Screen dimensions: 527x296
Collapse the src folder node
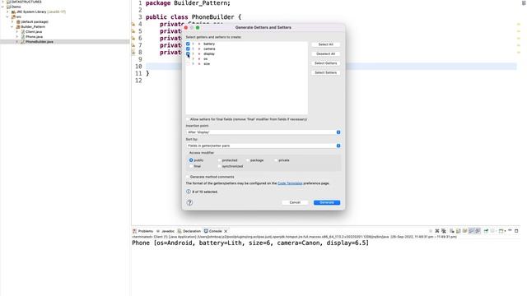[7, 16]
